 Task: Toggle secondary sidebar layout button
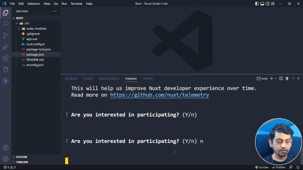pos(267,4)
